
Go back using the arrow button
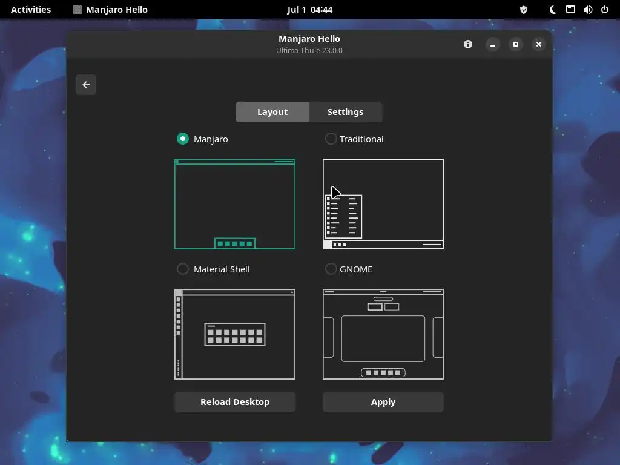point(86,85)
